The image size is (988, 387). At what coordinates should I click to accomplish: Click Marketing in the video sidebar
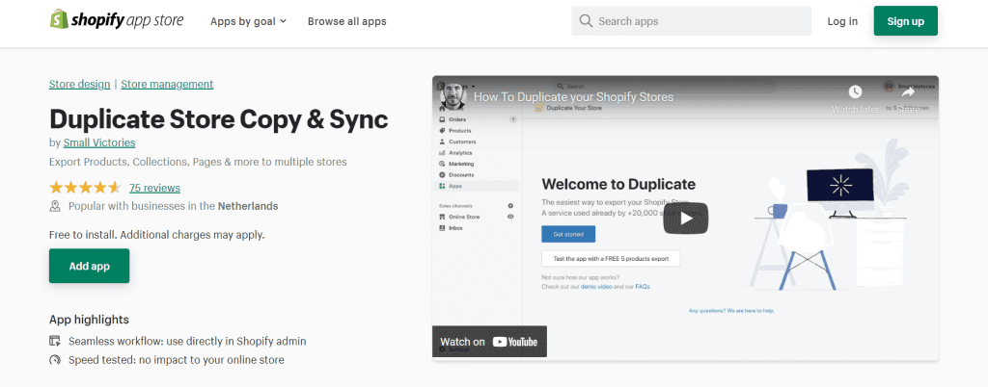[461, 164]
